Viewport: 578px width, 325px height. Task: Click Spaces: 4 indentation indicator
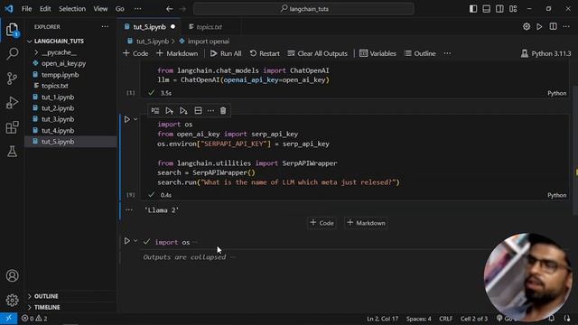[418, 319]
